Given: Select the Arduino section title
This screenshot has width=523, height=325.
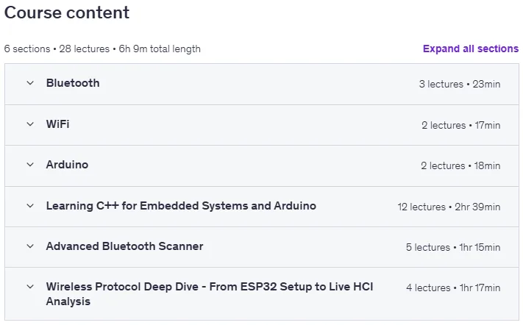Looking at the screenshot, I should (67, 165).
